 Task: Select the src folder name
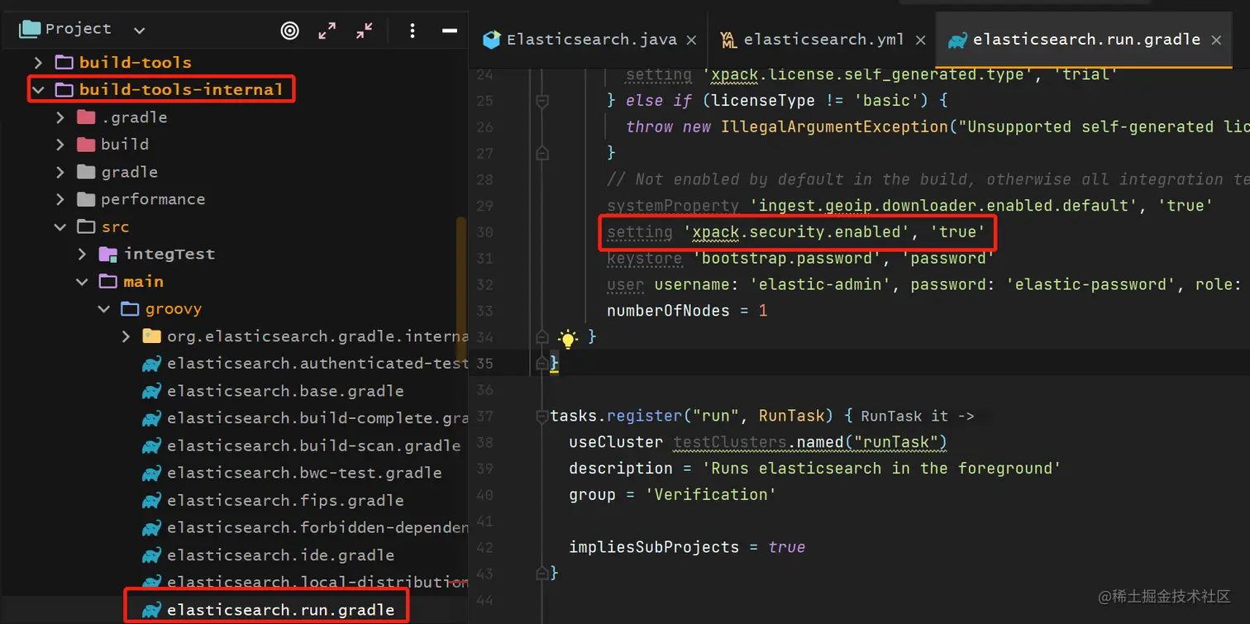pyautogui.click(x=116, y=226)
